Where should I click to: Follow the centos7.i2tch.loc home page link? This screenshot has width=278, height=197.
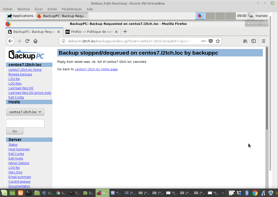[96, 69]
